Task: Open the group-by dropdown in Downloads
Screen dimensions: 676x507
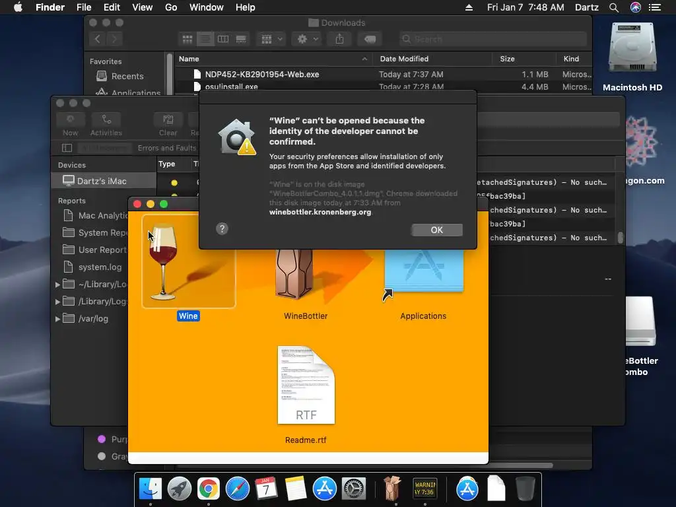Action: click(271, 39)
